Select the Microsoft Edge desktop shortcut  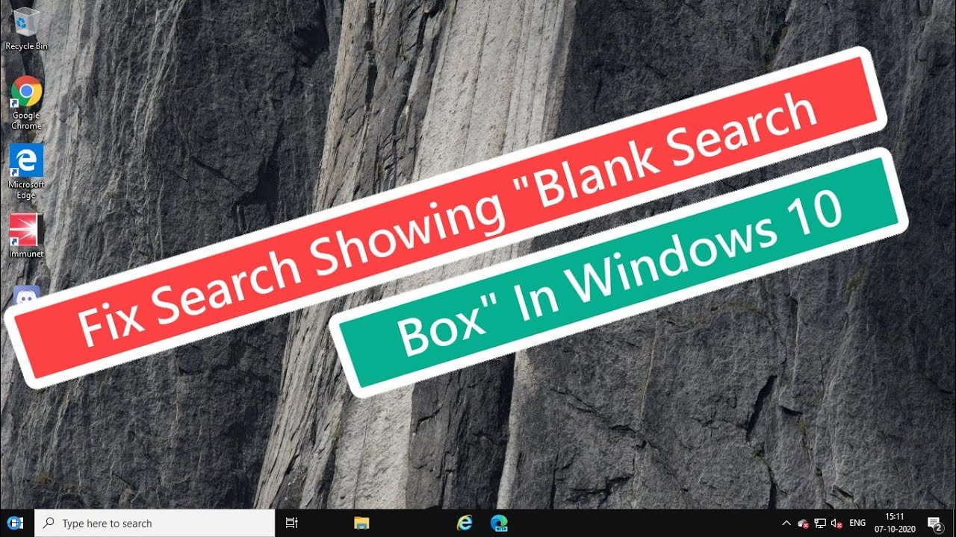[x=26, y=162]
